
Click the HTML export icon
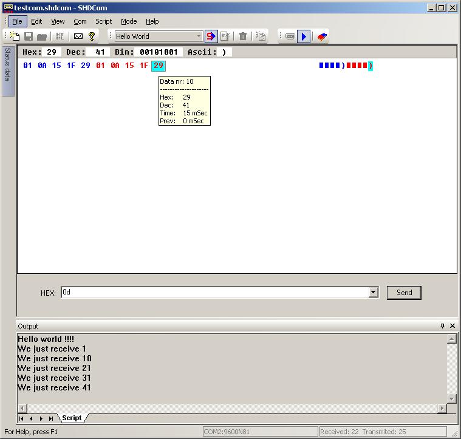coord(60,36)
